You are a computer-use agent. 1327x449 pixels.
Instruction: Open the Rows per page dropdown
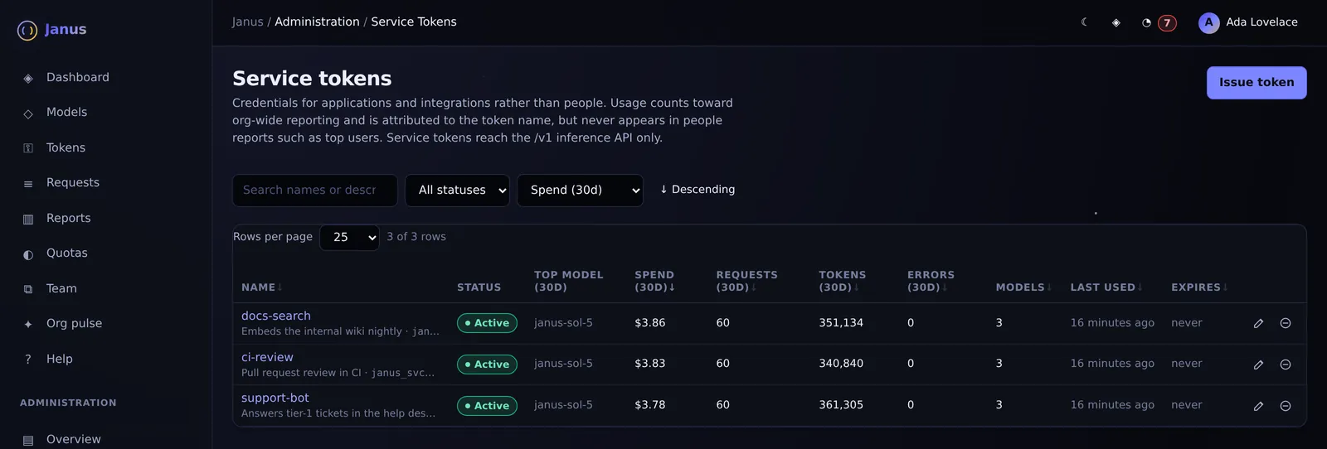tap(349, 238)
